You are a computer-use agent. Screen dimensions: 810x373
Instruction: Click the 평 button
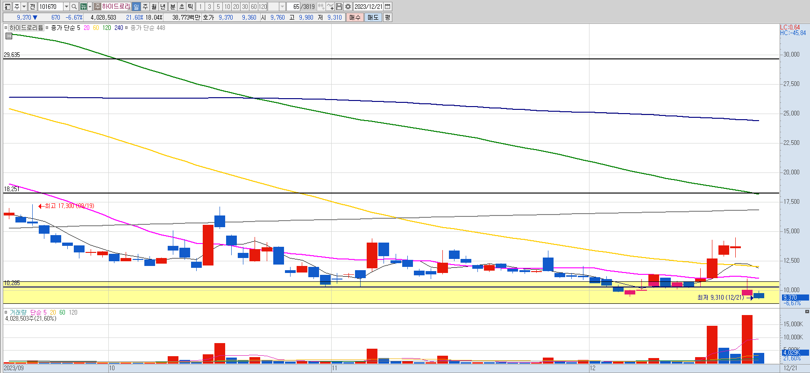(x=387, y=17)
